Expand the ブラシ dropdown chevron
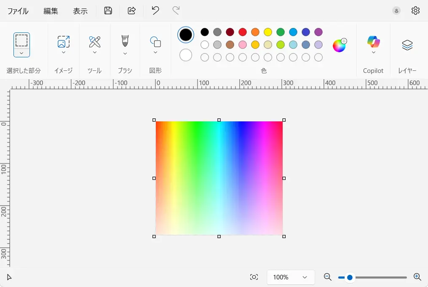Screen dimensions: 428x287 tap(125, 54)
